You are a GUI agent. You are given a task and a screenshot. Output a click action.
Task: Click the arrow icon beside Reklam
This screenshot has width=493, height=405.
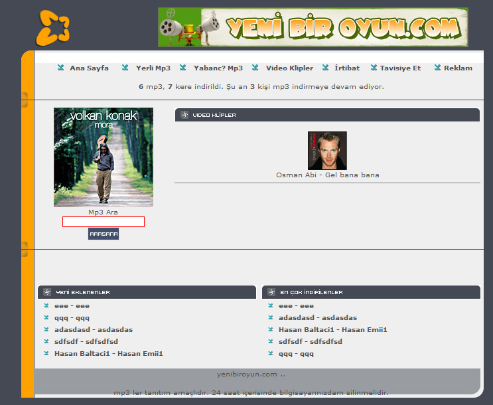[x=437, y=68]
